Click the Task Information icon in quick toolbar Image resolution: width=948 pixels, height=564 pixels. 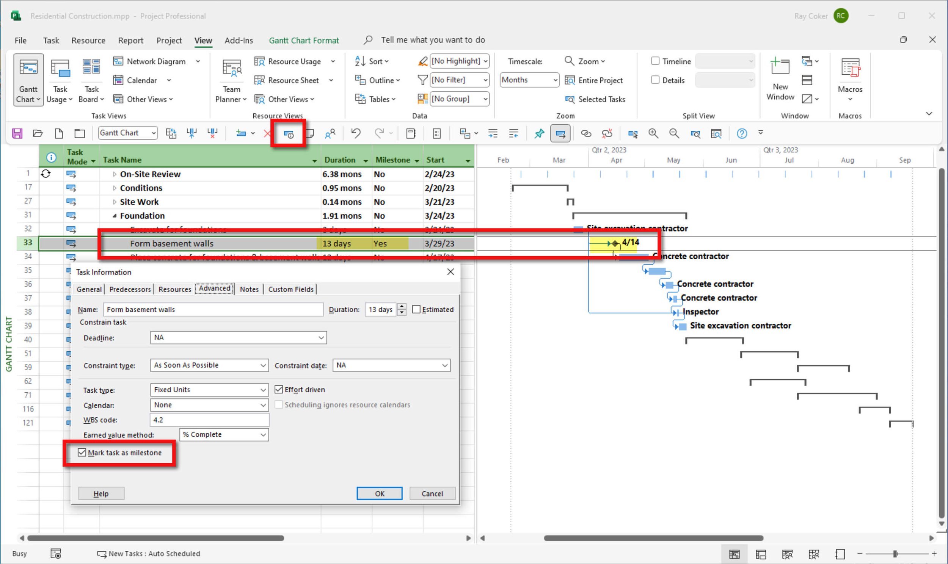point(289,134)
